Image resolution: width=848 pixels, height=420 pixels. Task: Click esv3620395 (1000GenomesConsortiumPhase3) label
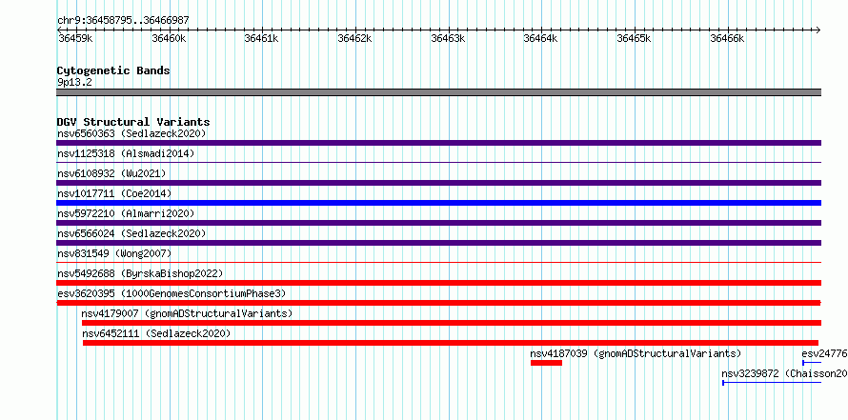coord(172,293)
